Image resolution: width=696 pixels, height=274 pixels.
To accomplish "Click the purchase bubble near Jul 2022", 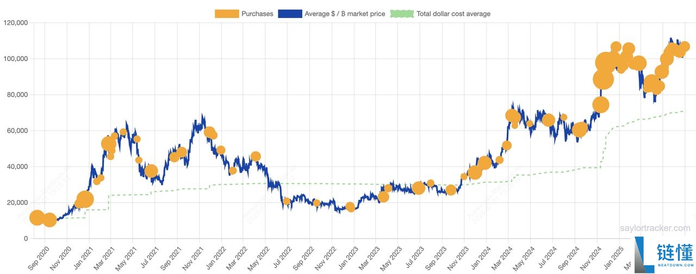I will [287, 201].
